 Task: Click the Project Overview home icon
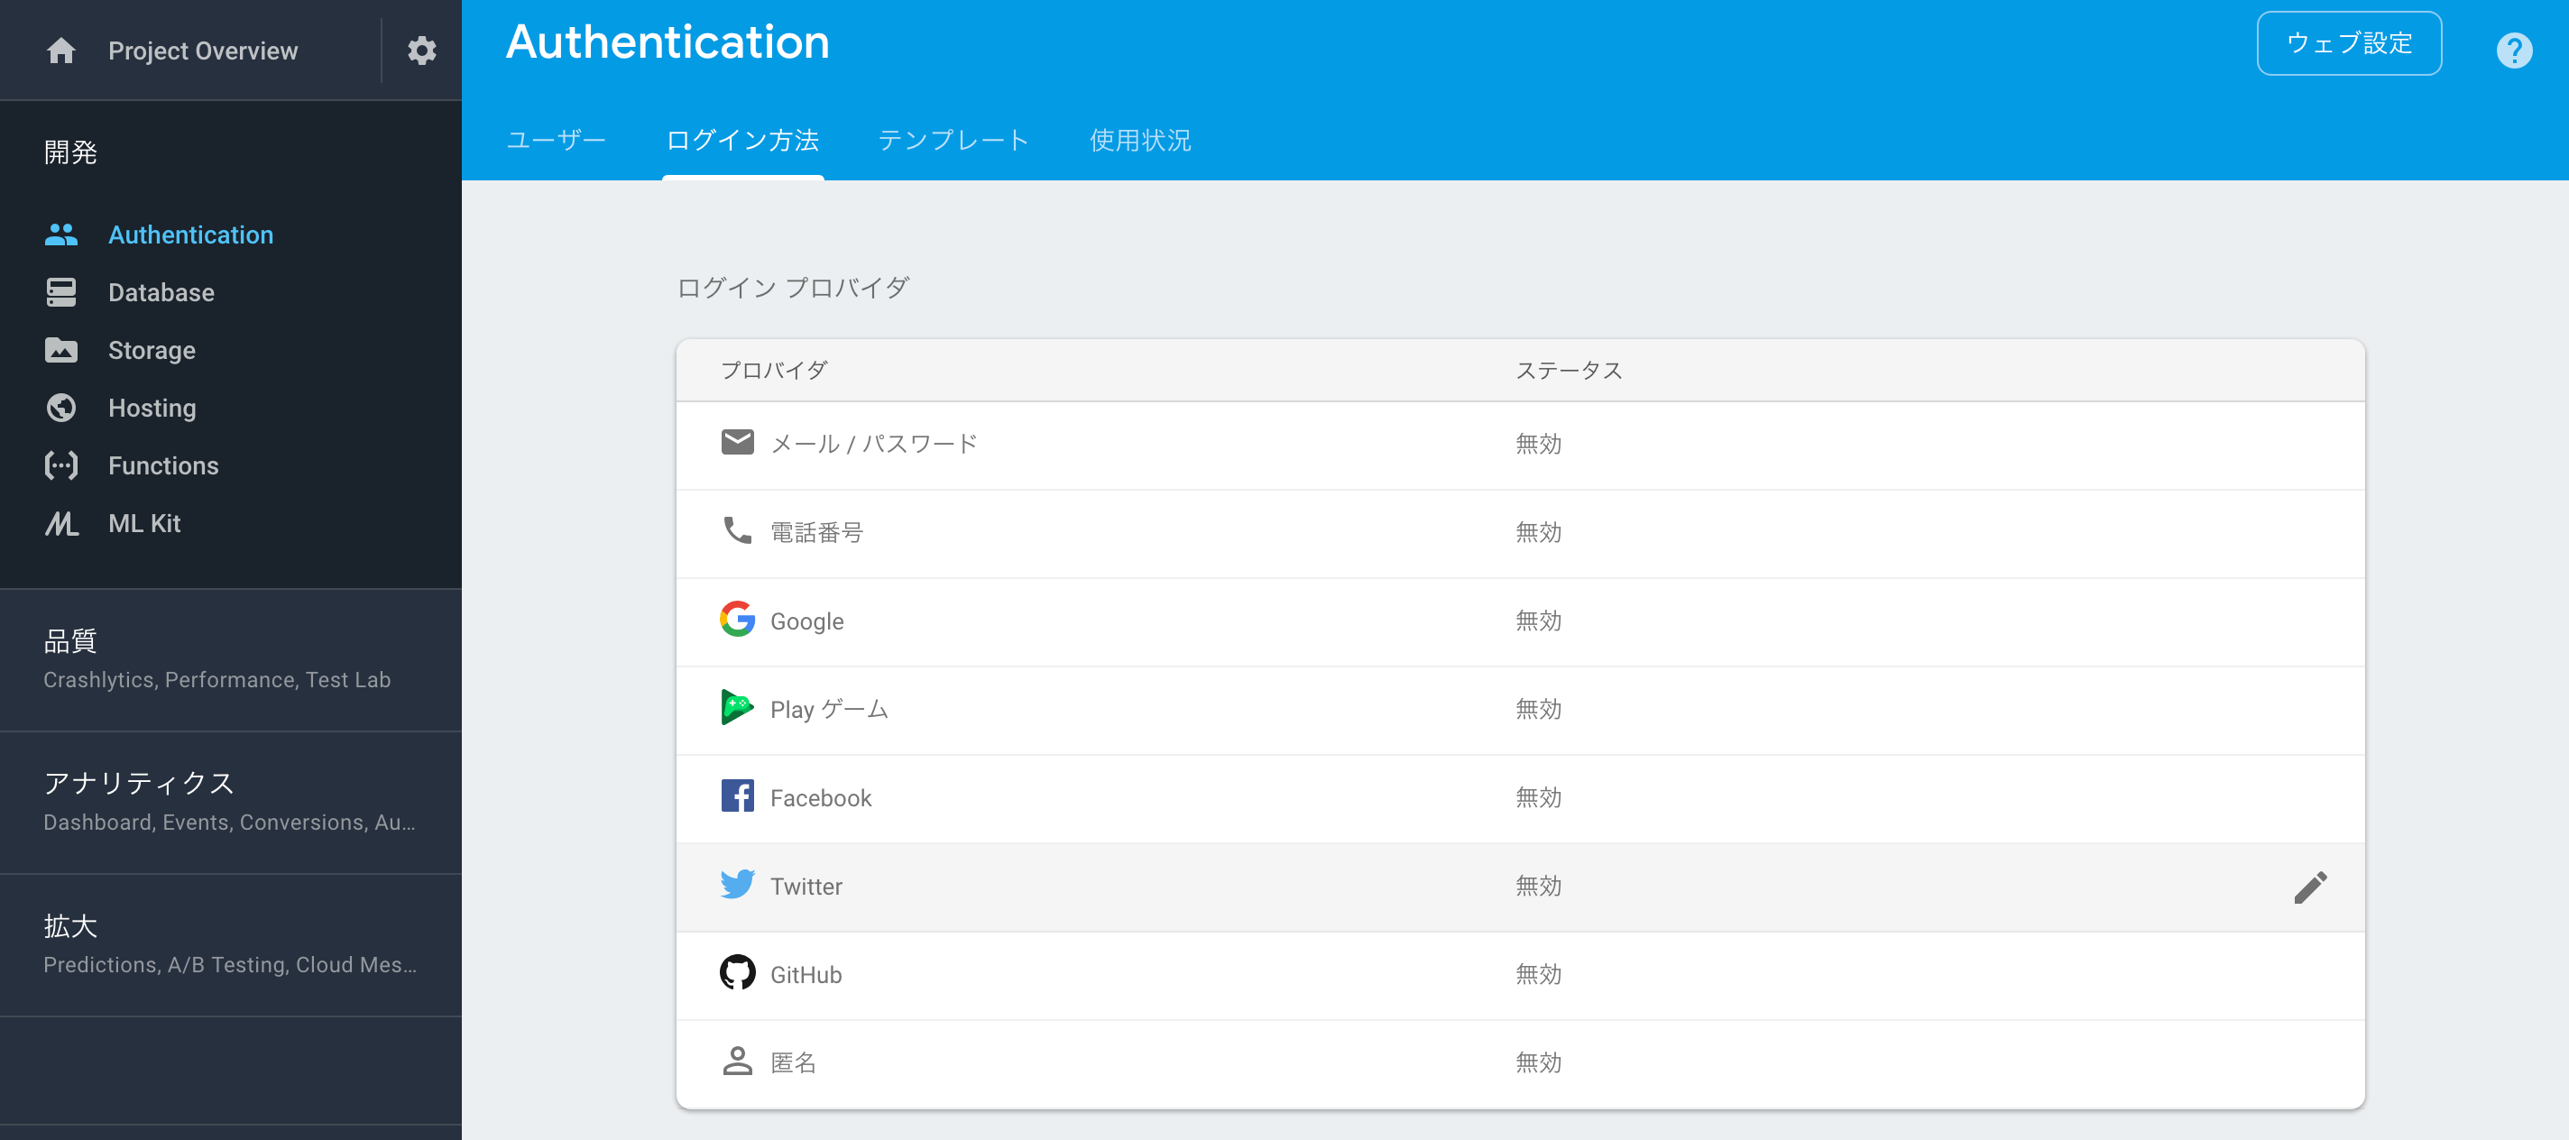pos(60,51)
